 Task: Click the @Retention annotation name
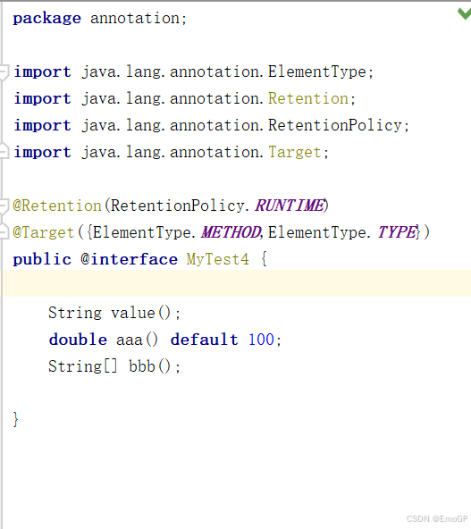(57, 206)
